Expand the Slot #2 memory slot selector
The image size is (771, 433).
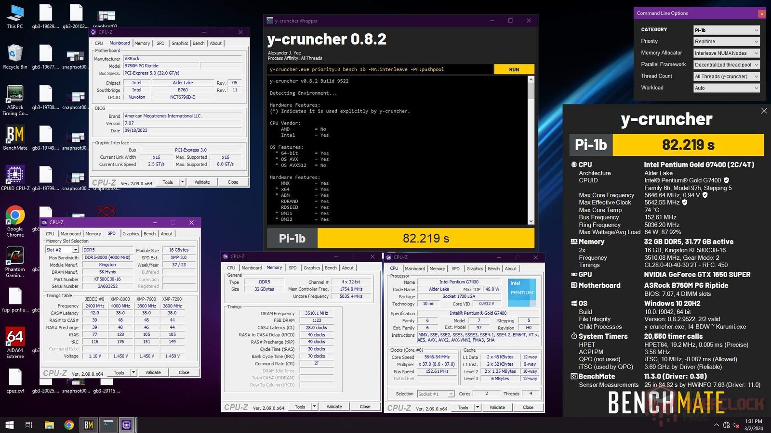click(76, 250)
